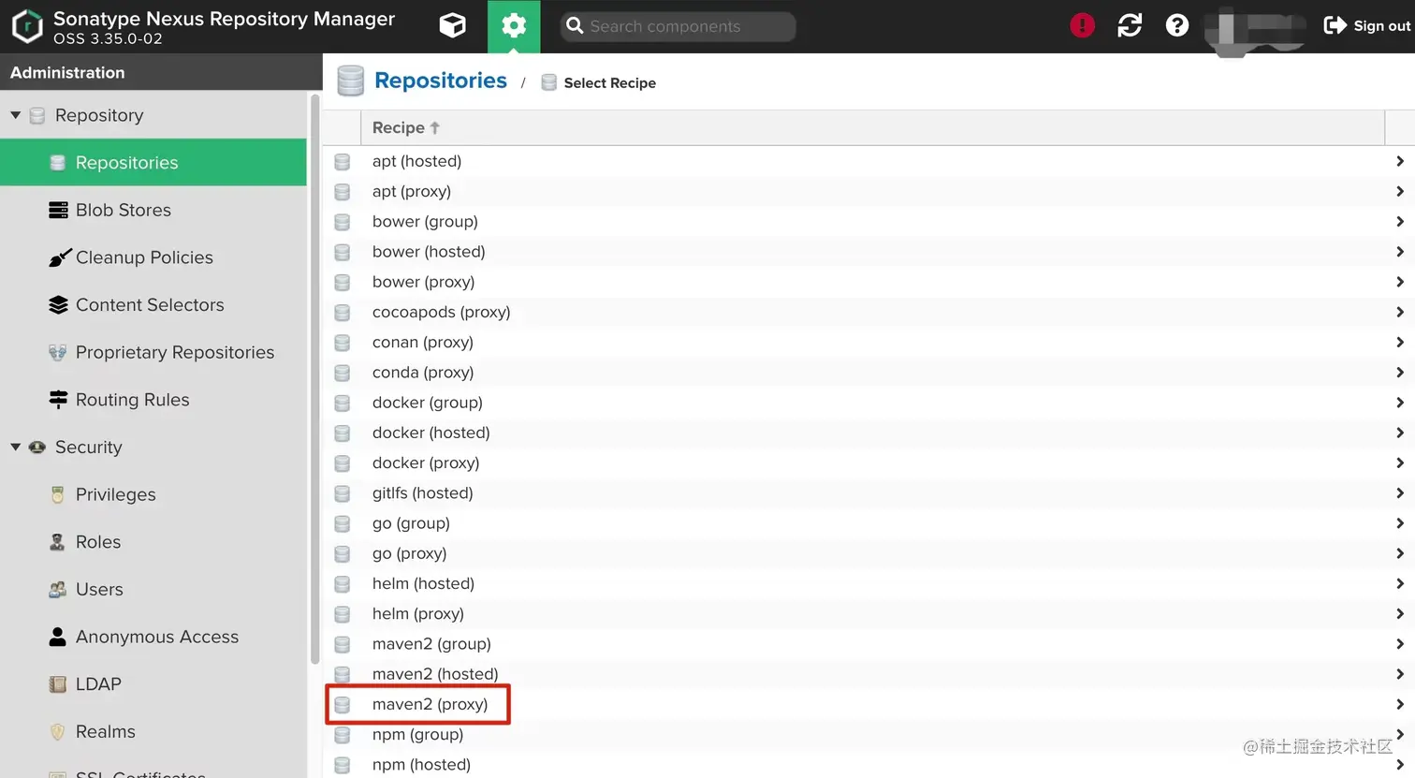Click chevron arrow on apt (hosted) row
This screenshot has height=778, width=1415.
tap(1400, 161)
